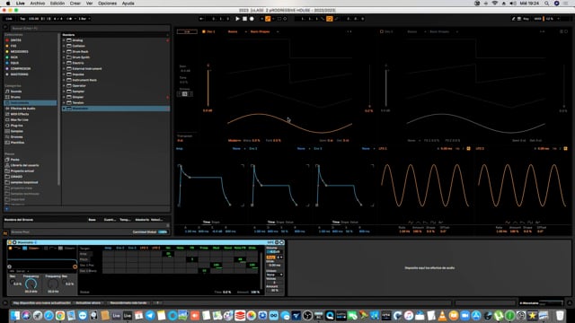575x323 pixels.
Task: Start playback with the Play button
Action: 237,19
